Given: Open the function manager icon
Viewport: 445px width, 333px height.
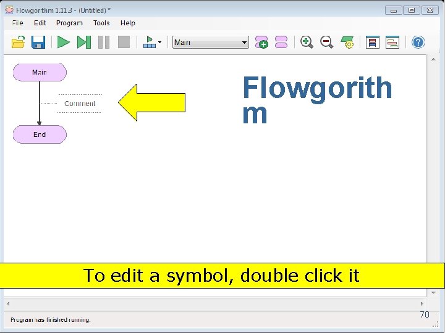Looking at the screenshot, I should click(x=281, y=42).
